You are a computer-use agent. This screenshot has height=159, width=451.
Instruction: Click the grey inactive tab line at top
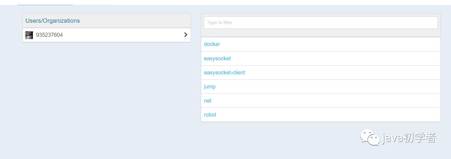(95, 5)
